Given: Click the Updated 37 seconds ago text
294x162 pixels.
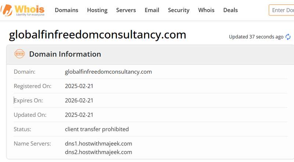Looking at the screenshot, I should pos(256,37).
